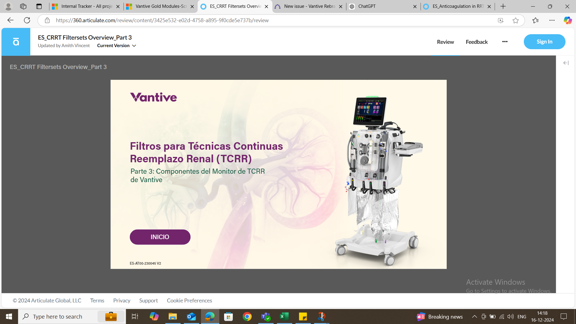Switch to Vantive Gold Modules tab

coord(160,6)
